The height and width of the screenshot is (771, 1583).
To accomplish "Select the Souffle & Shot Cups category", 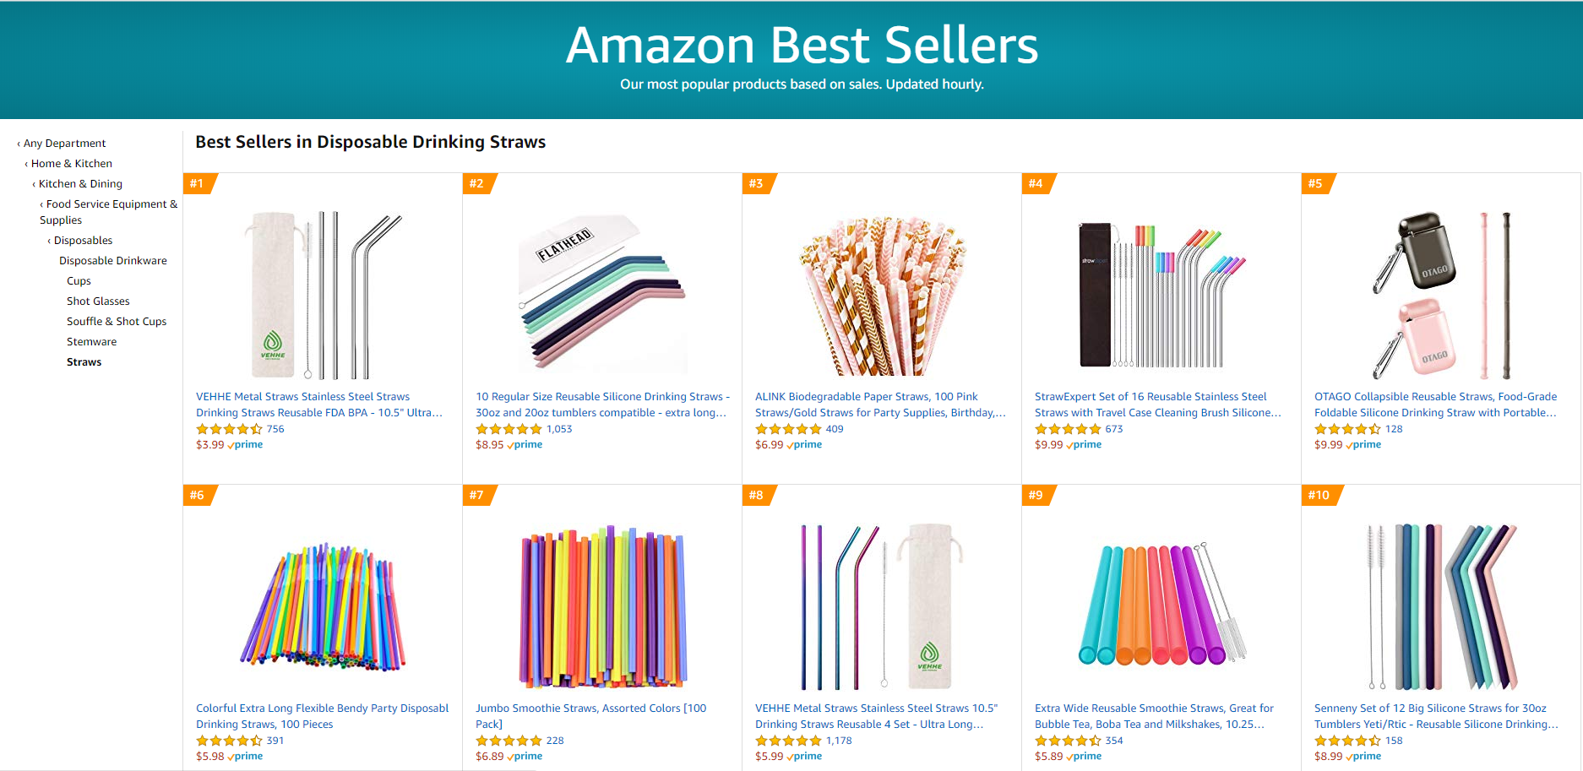I will [x=117, y=322].
